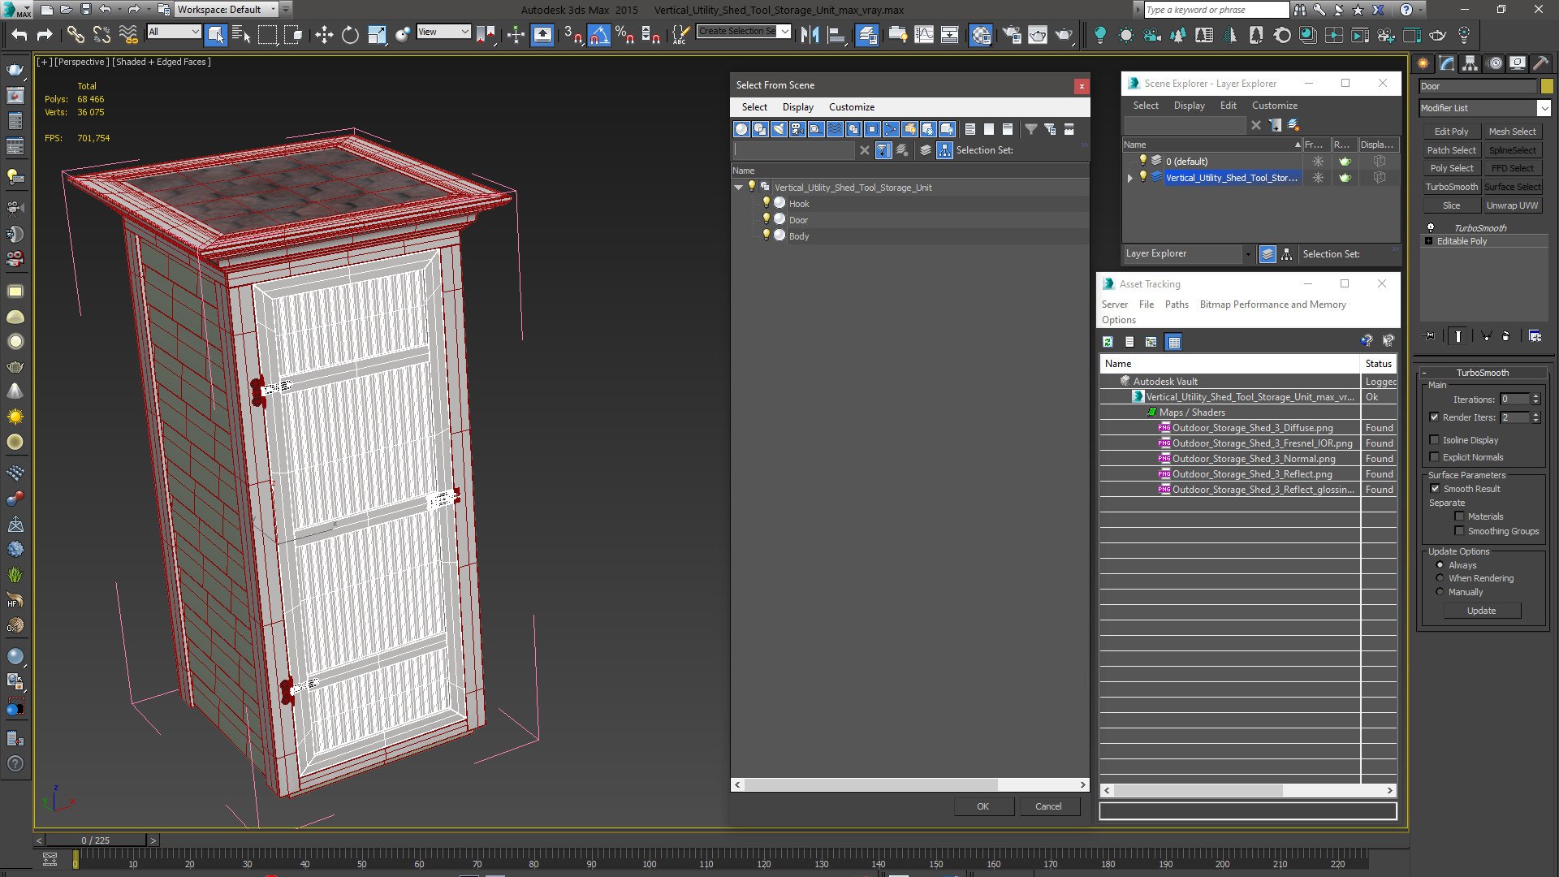
Task: Expand Vertical_Utlity_Shed layer in Scene Explorer
Action: [x=1129, y=178]
